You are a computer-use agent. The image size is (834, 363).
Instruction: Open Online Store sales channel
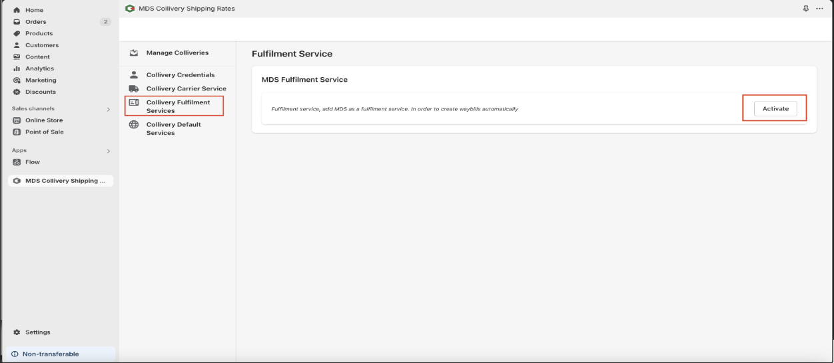coord(44,120)
